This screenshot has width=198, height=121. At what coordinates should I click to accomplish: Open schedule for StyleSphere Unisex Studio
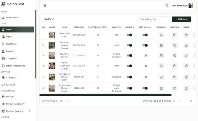click(x=161, y=88)
